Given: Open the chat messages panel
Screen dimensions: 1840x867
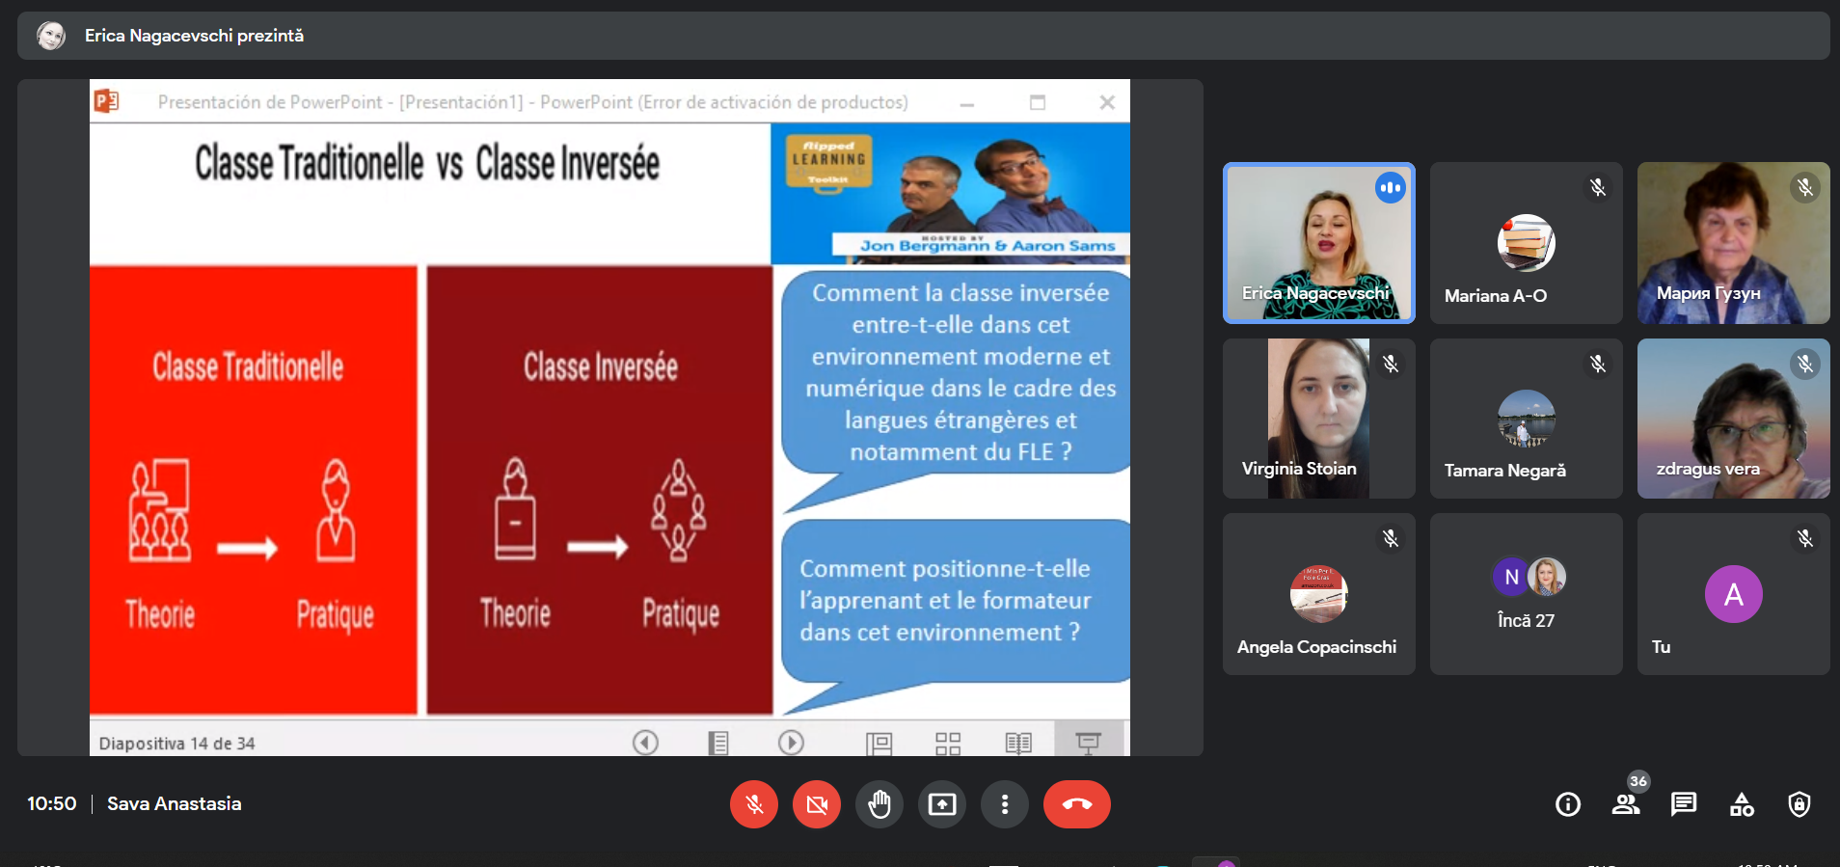Looking at the screenshot, I should [1684, 804].
